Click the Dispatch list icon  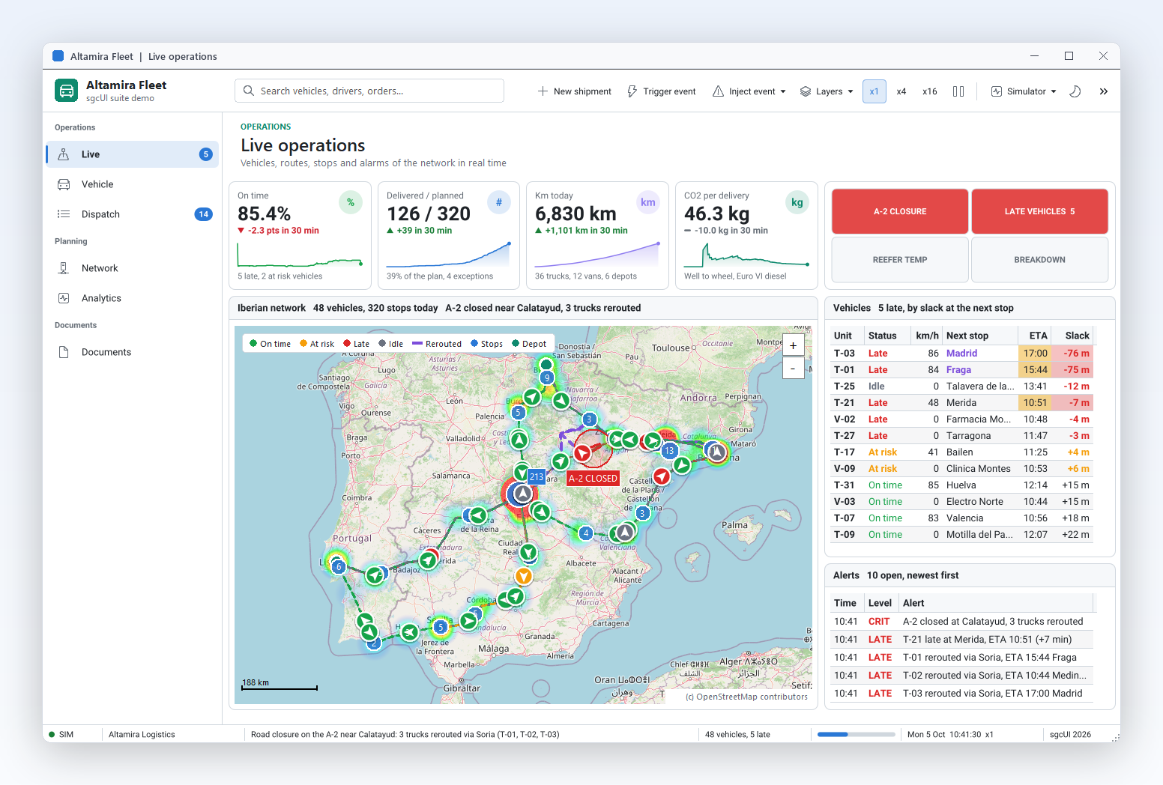64,214
